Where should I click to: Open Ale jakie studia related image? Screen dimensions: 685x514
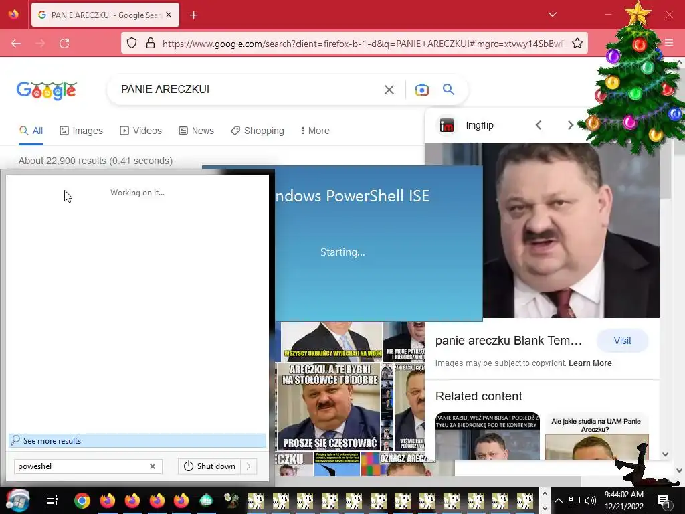(x=596, y=436)
